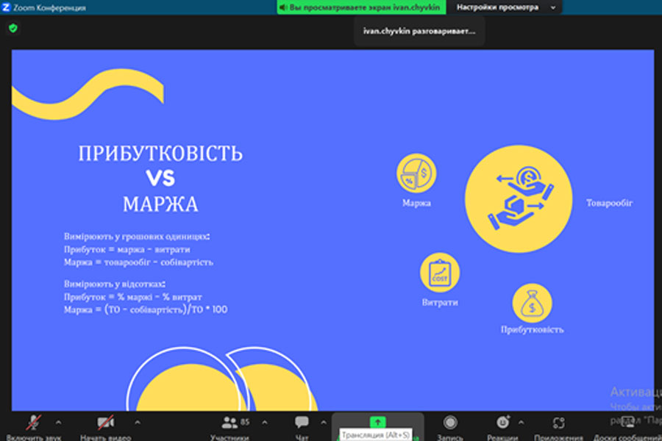Screen dimensions: 662x441
Task: Click the 'ivan.chyvkin разговаривает' speaker notification
Action: (419, 31)
